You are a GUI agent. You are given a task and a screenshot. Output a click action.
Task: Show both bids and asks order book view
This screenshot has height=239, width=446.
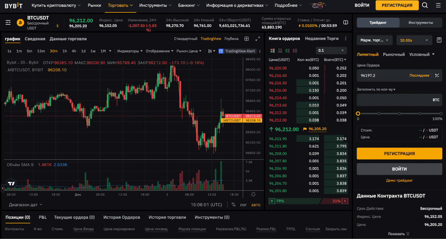pyautogui.click(x=273, y=51)
